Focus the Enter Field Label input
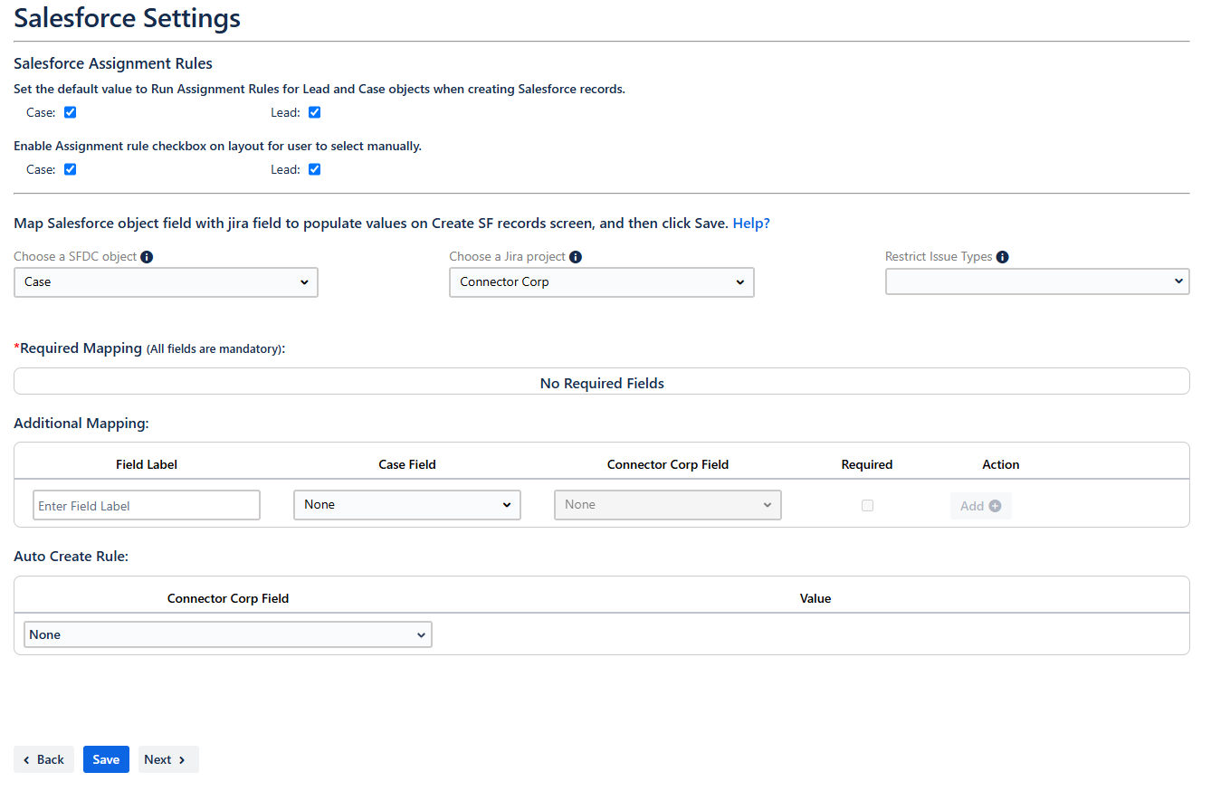The image size is (1211, 791). pyautogui.click(x=147, y=506)
